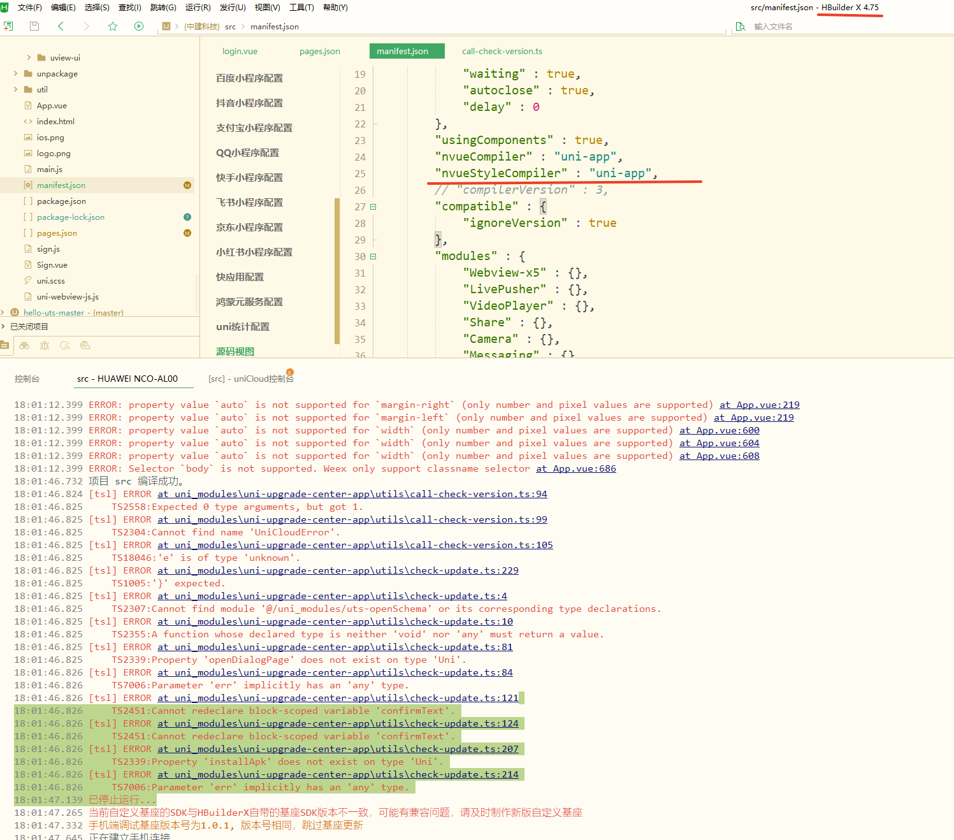
Task: Open the cloud globe panel icon
Action: pos(85,345)
